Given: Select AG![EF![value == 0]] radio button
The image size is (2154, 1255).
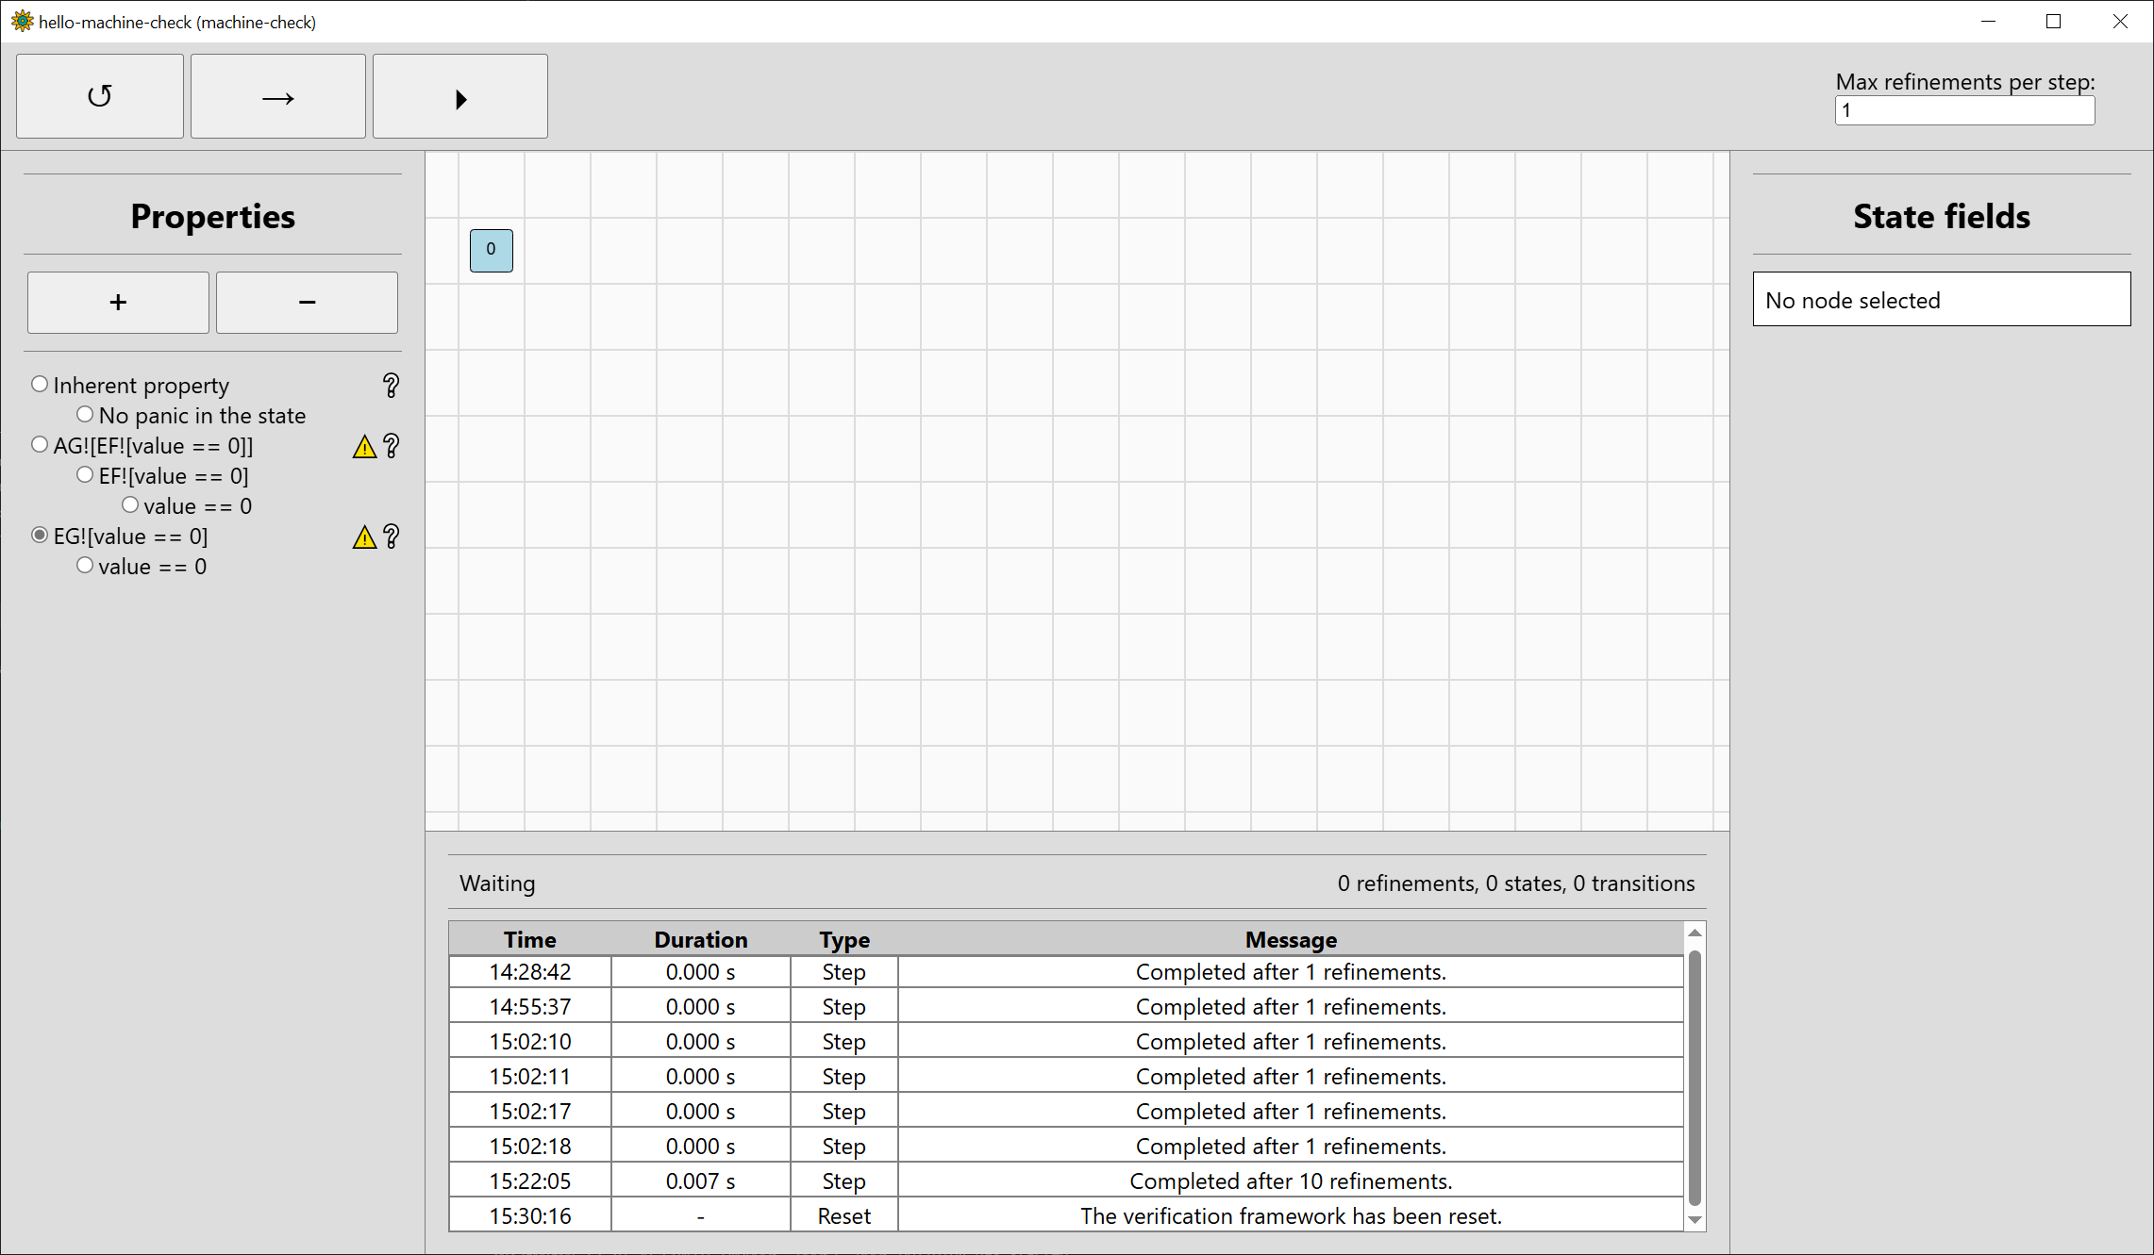Looking at the screenshot, I should pyautogui.click(x=40, y=444).
